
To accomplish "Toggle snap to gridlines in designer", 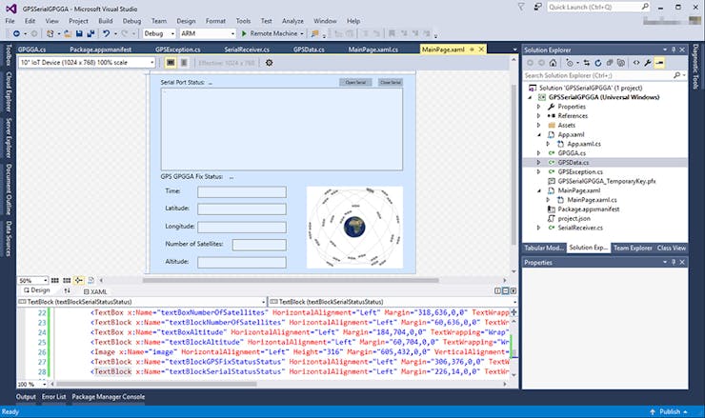I will (x=67, y=281).
